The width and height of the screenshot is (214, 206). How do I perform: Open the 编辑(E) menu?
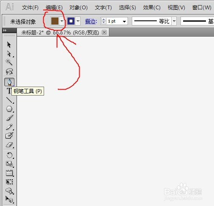[54, 8]
